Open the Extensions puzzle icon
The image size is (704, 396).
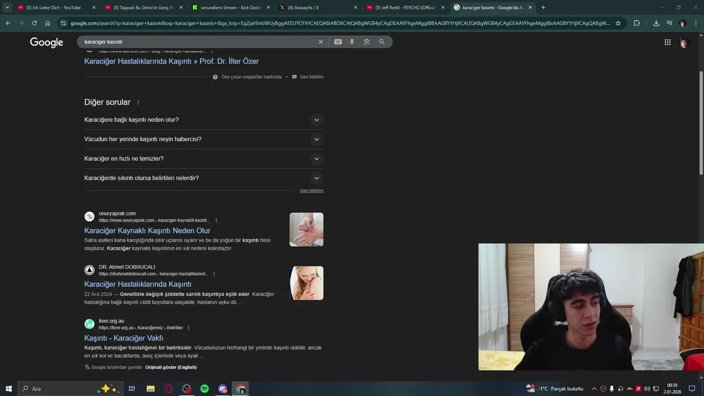pos(636,23)
